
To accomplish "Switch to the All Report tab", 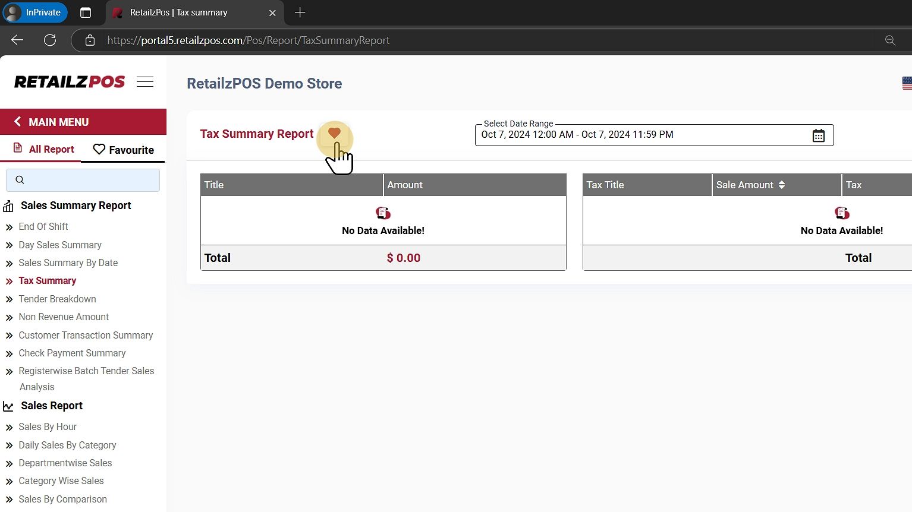I will pos(44,149).
